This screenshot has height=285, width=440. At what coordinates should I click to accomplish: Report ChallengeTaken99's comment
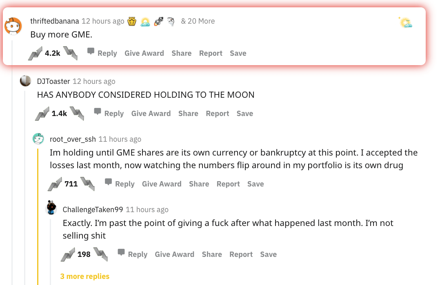point(241,254)
